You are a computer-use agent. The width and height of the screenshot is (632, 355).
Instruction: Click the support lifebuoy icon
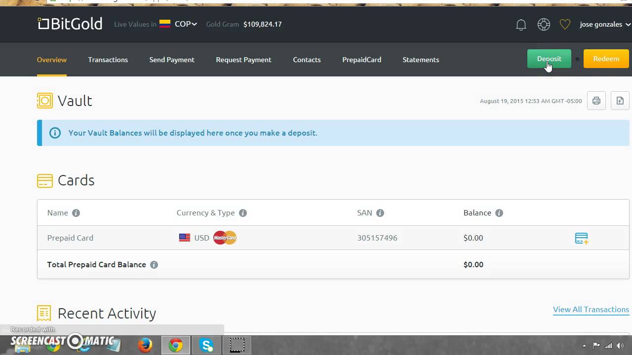point(544,24)
